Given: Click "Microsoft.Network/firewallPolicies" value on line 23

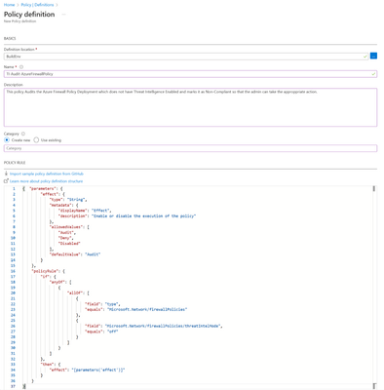Looking at the screenshot, I should (147, 310).
